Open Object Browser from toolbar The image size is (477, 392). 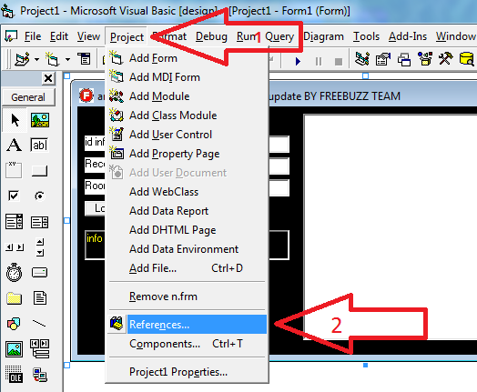[x=425, y=59]
